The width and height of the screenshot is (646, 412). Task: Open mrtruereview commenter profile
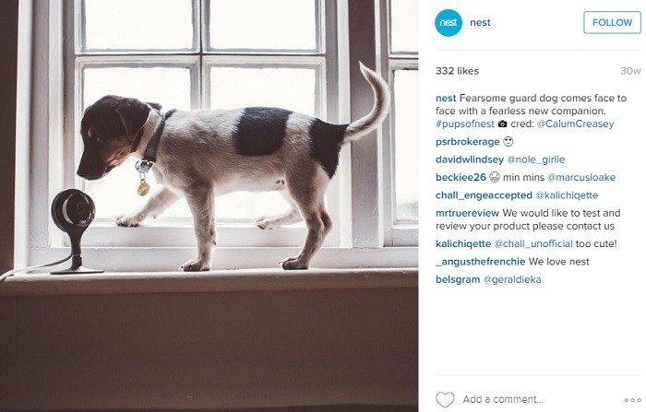(x=467, y=213)
